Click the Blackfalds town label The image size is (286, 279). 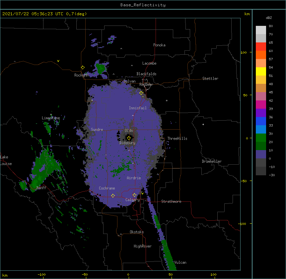pos(146,74)
